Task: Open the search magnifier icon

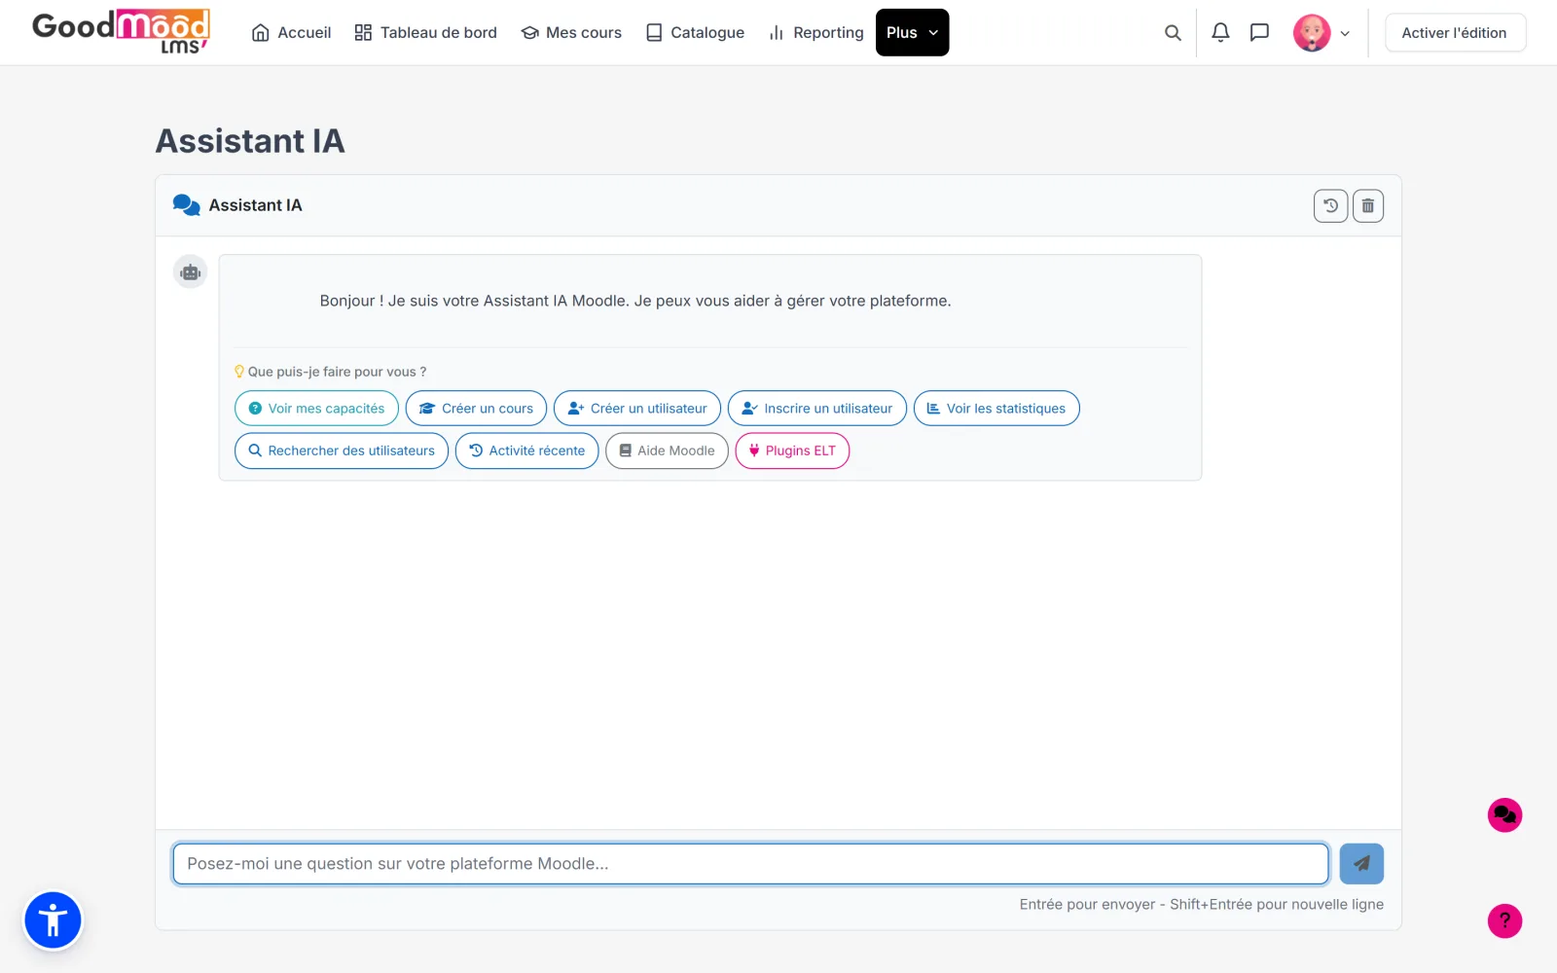Action: click(x=1173, y=33)
